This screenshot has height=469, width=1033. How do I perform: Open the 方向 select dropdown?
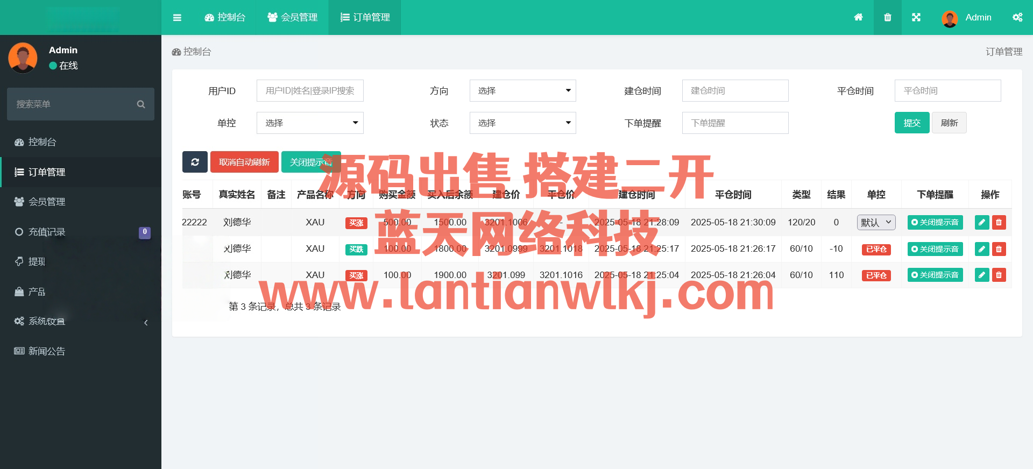coord(522,91)
